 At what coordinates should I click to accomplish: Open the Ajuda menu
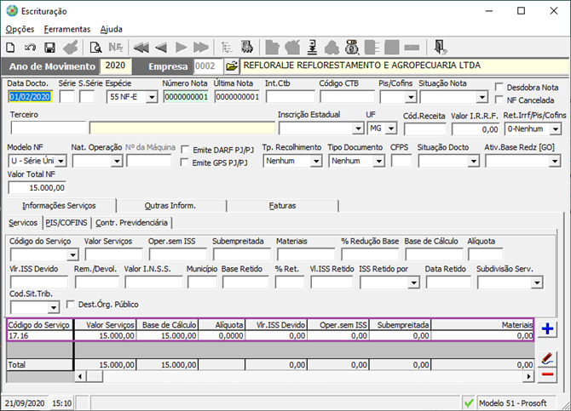point(112,29)
